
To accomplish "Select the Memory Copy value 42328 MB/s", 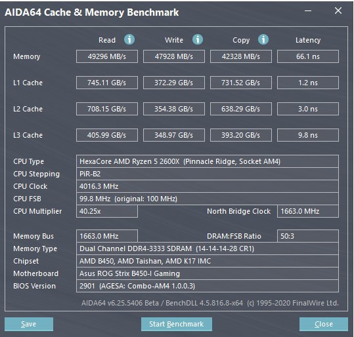I will (241, 56).
